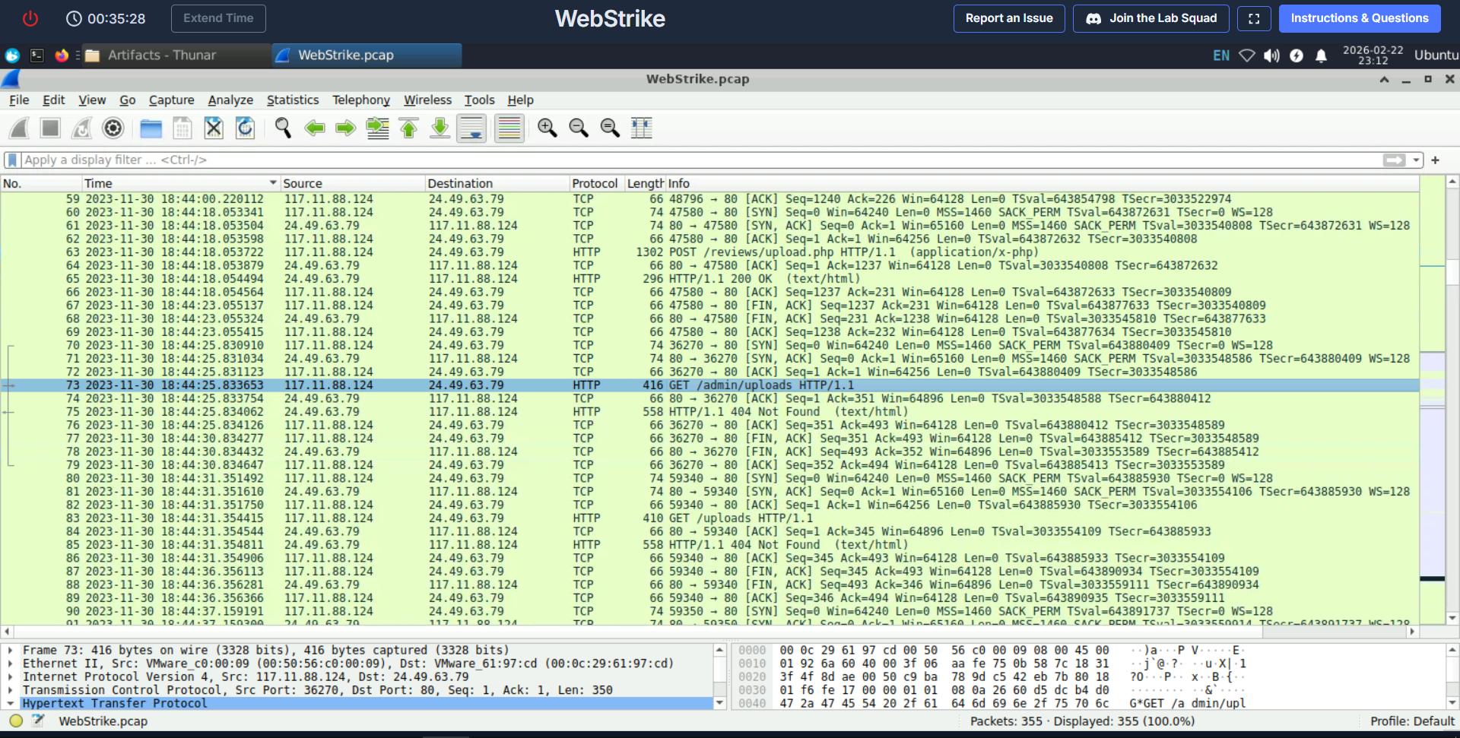Viewport: 1460px width, 738px height.
Task: Click Join the Lab Squad button
Action: (1151, 18)
